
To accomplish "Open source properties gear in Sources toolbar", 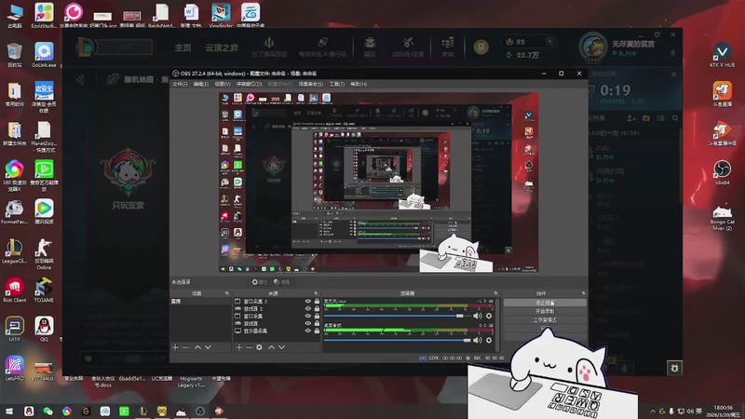I will pos(259,347).
